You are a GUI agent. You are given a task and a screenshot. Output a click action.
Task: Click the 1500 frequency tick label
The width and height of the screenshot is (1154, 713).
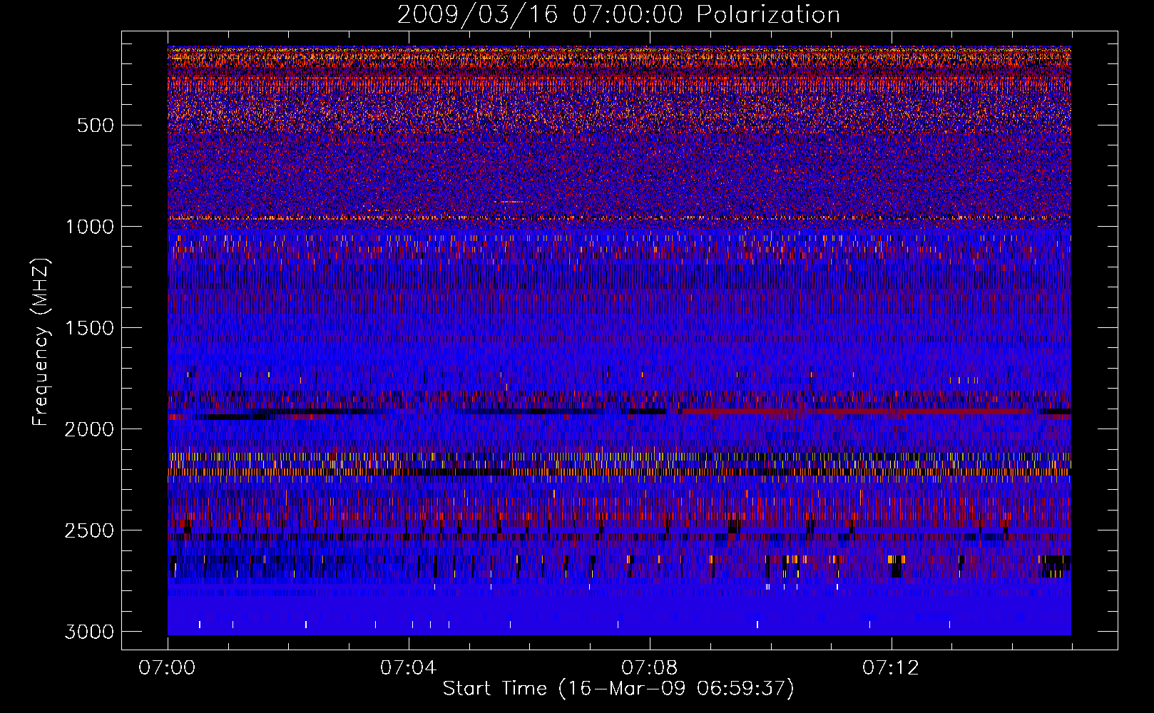coord(89,328)
